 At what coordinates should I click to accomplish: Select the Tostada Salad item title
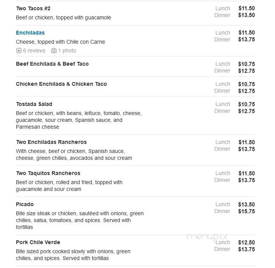click(x=34, y=104)
